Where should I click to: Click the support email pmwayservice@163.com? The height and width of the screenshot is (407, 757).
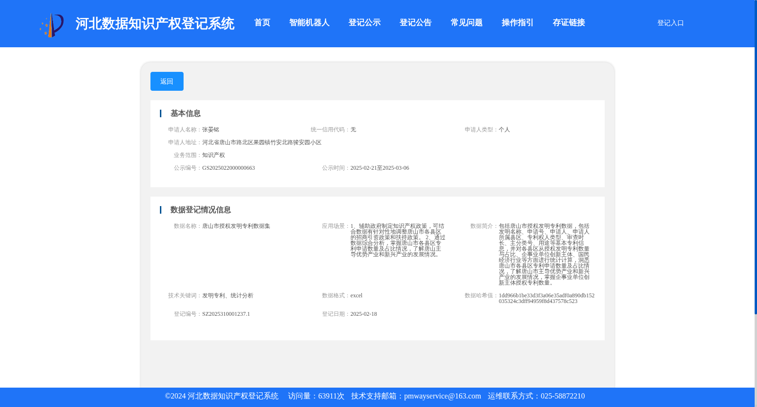442,396
